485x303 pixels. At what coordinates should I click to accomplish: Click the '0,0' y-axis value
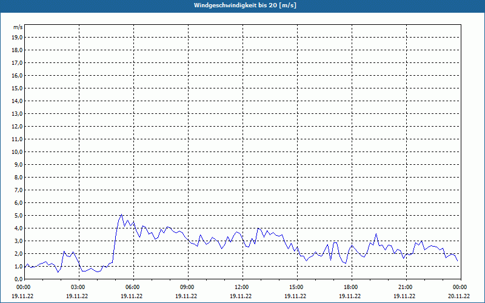(x=18, y=279)
